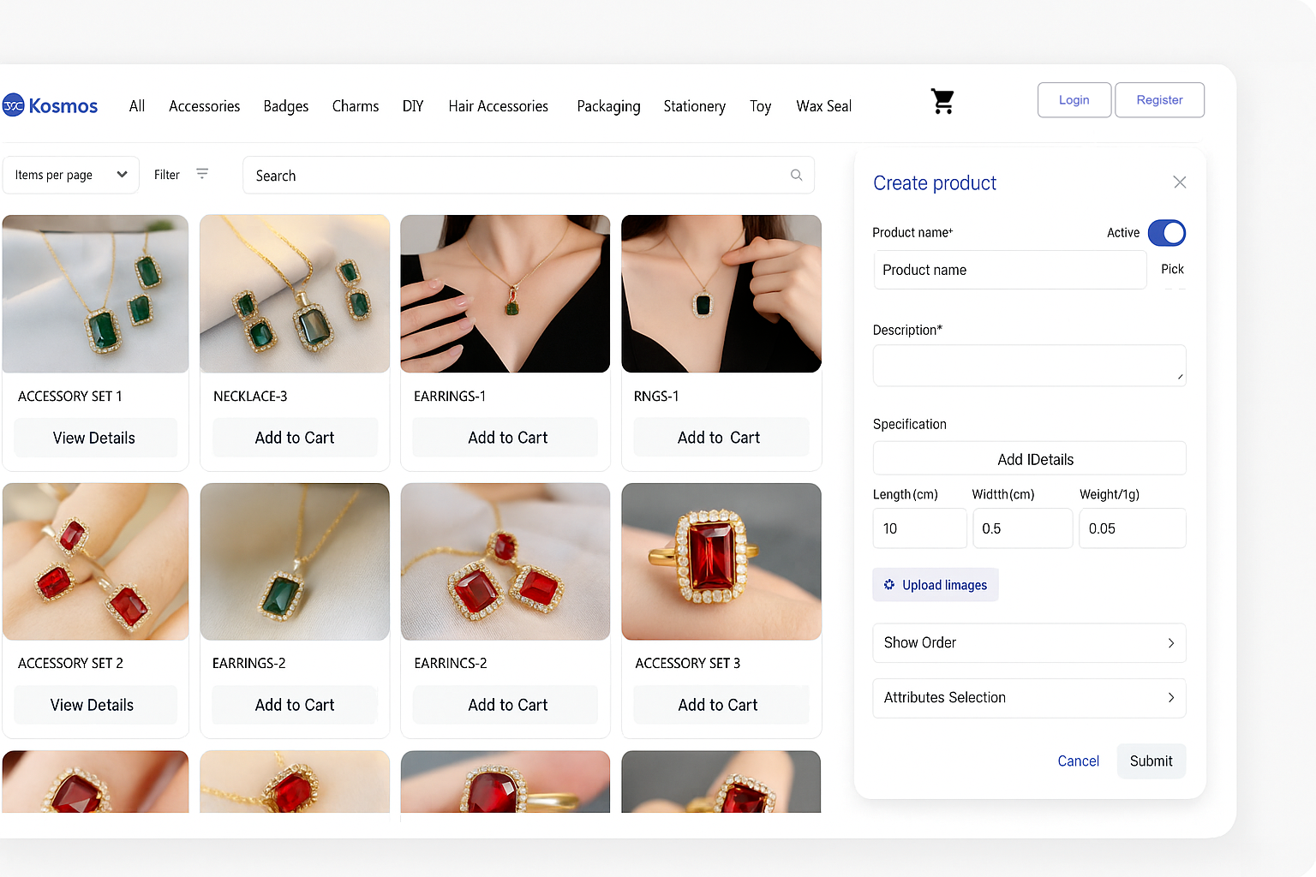Click the filter lines icon
Screen dimensions: 1316x877
click(x=202, y=174)
